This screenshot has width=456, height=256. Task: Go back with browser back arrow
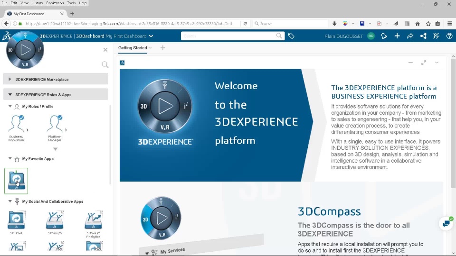click(x=6, y=24)
